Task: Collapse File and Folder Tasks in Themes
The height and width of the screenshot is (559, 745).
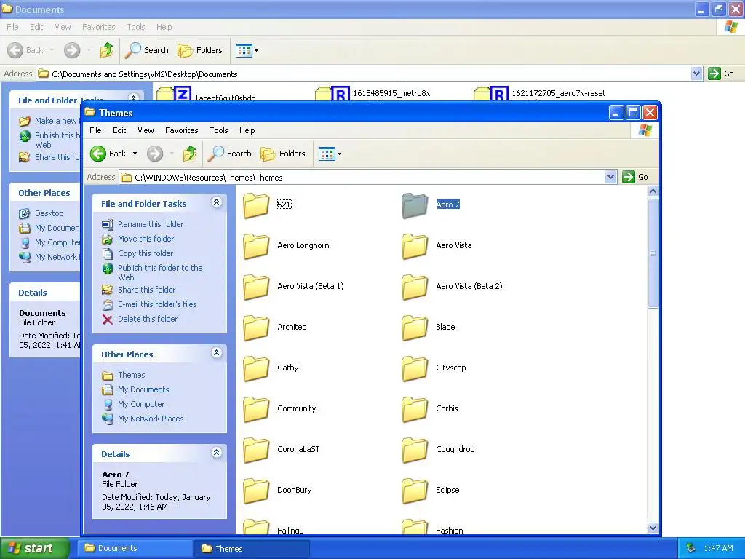Action: pyautogui.click(x=216, y=202)
